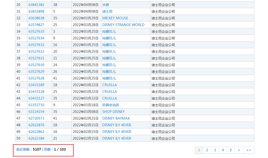
Task: Open application number 63433189
Action: pyautogui.click(x=36, y=85)
